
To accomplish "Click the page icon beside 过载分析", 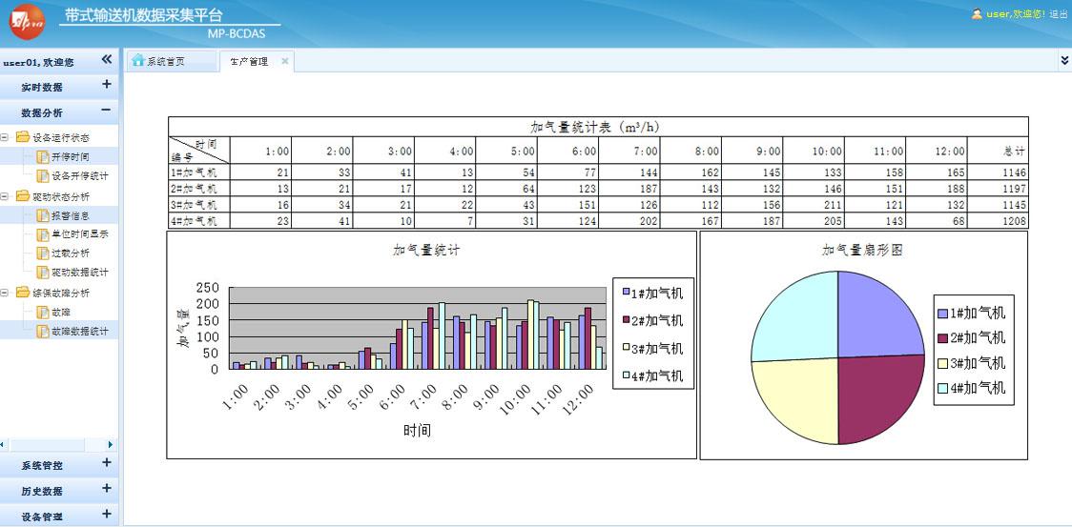I will pyautogui.click(x=42, y=253).
